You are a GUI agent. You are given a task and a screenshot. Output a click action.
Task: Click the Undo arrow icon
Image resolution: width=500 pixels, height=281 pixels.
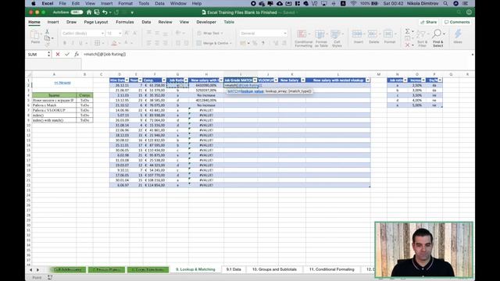(105, 12)
